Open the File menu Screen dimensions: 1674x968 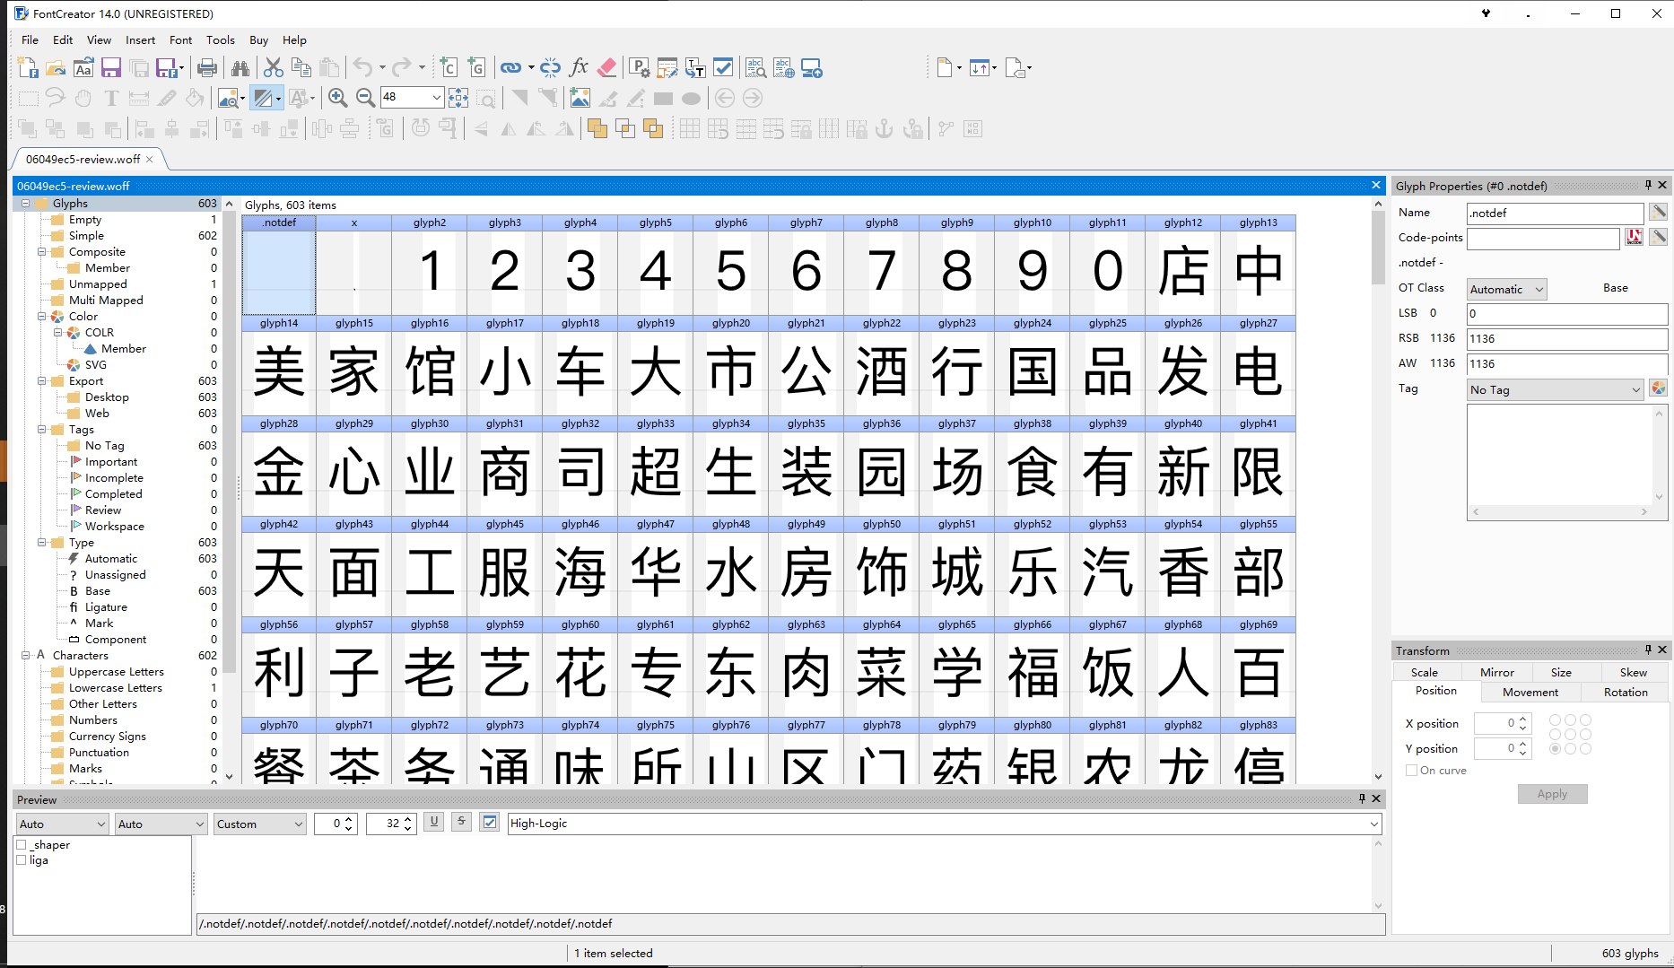pos(30,39)
